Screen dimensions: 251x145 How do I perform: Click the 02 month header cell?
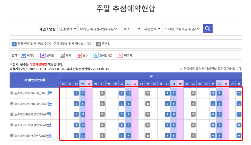[151, 76]
